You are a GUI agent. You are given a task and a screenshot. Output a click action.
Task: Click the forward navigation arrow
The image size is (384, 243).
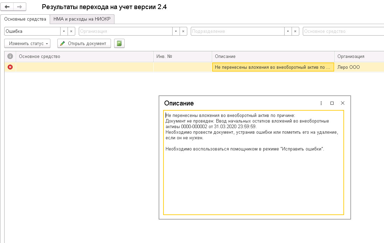19,7
